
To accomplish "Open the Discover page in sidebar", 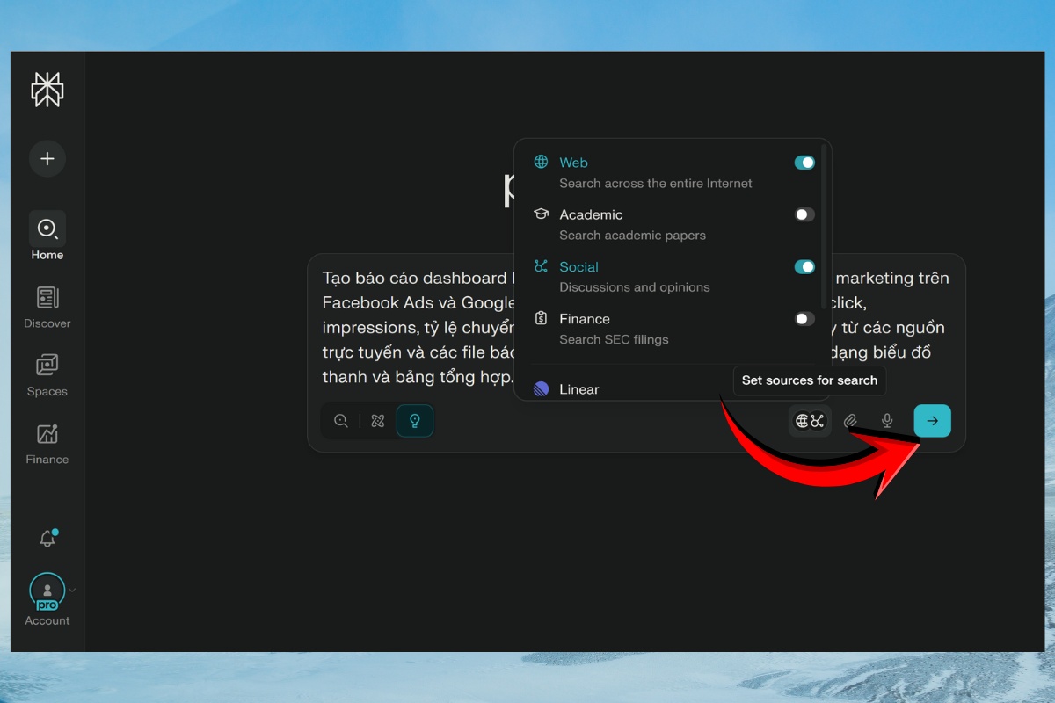I will coord(47,308).
